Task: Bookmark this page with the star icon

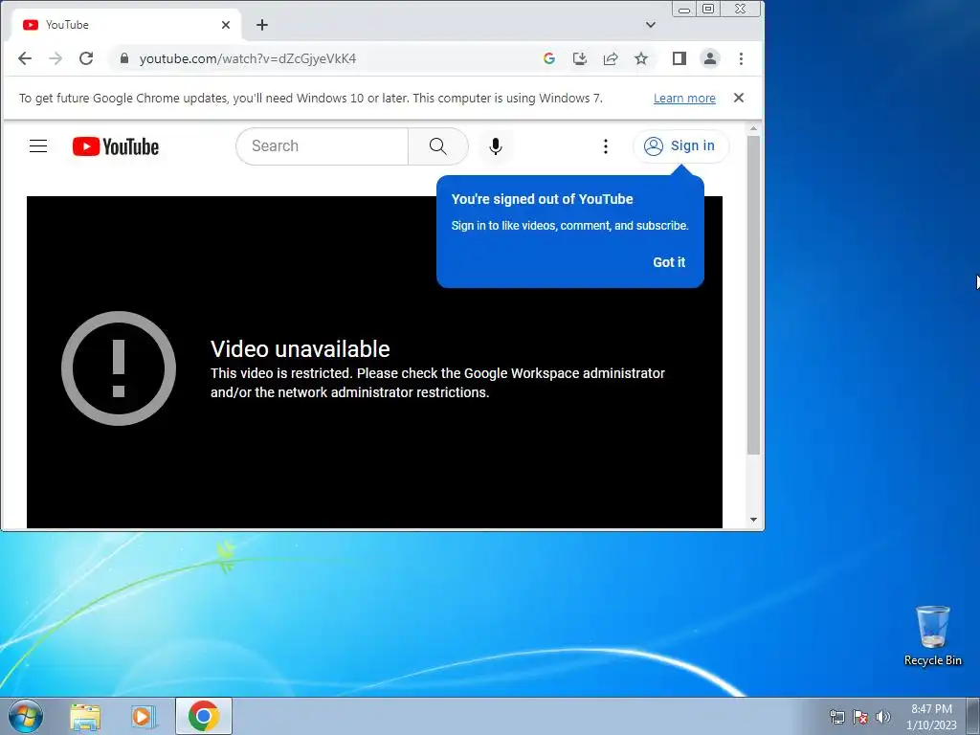Action: [641, 58]
